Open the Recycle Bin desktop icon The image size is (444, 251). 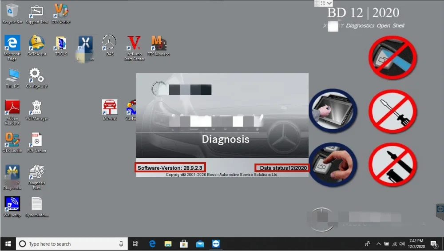(x=12, y=14)
